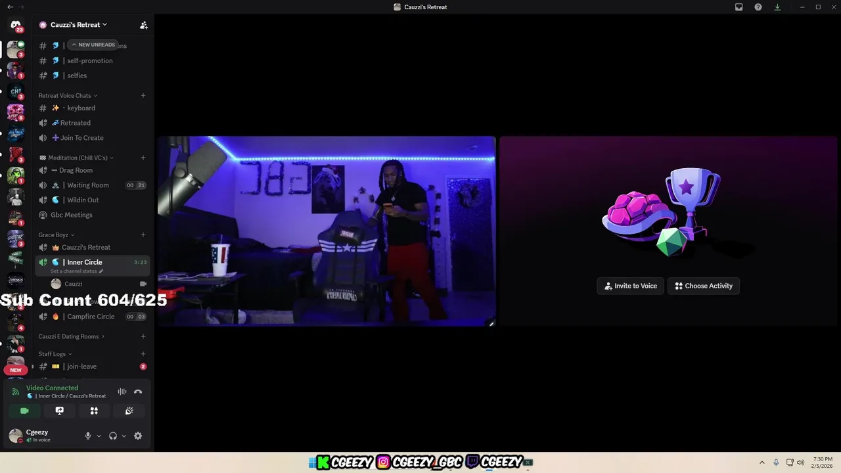Collapse Meditation (Chill VC's) category

pos(76,158)
